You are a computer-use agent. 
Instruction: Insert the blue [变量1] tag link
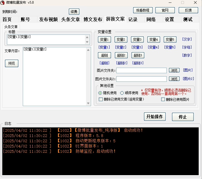click(104, 47)
